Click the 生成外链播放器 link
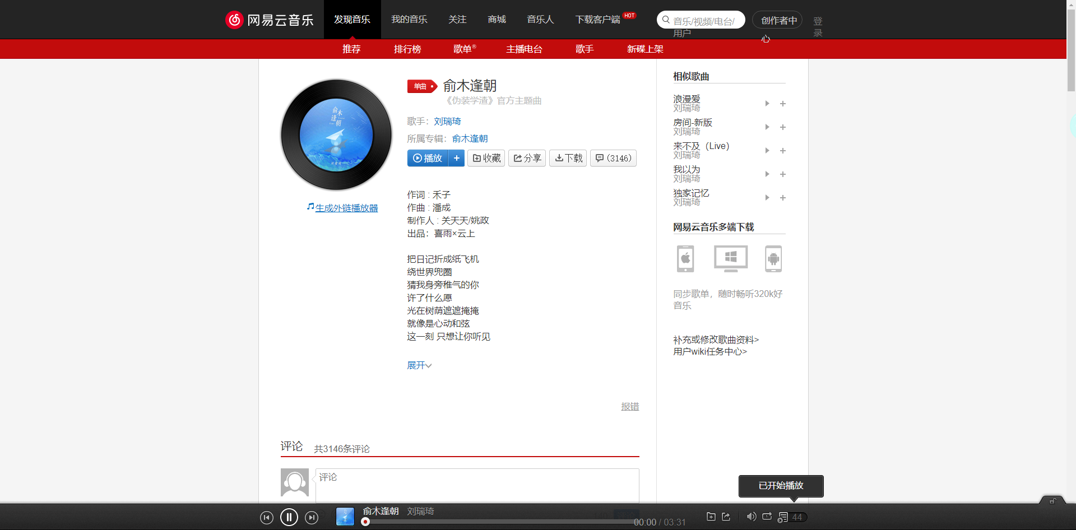The image size is (1076, 530). [x=346, y=207]
